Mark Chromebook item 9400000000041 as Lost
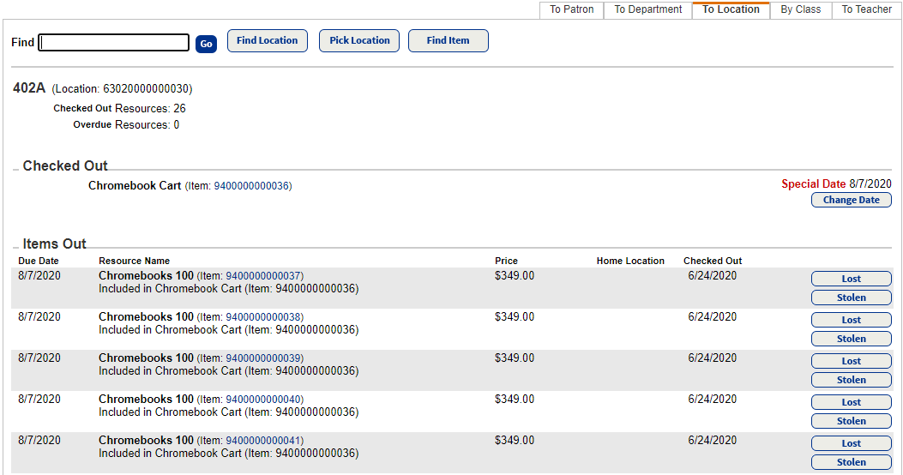 pos(851,443)
